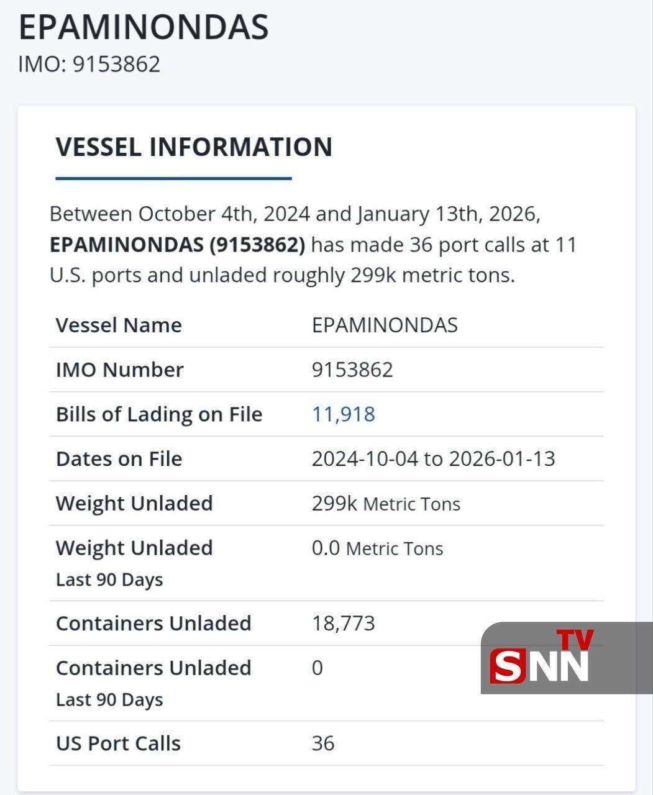Click the 299k Metric Tons value
Image resolution: width=653 pixels, height=795 pixels.
point(386,504)
